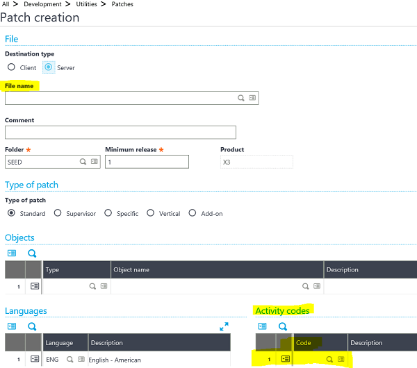
Task: Click the Languages grid search magnifier icon
Action: pos(32,326)
